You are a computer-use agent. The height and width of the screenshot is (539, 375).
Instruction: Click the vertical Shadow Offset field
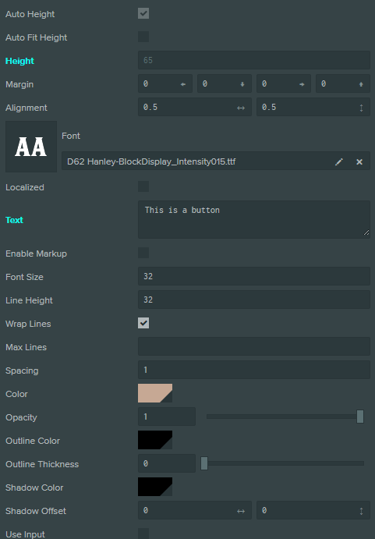(x=313, y=510)
